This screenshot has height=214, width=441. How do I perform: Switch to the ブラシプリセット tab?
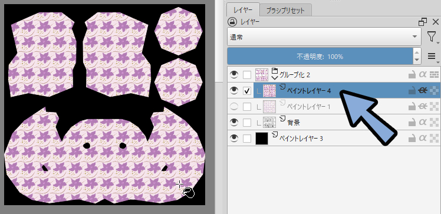pos(285,11)
